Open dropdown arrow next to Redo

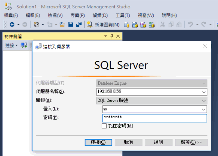click(x=210, y=25)
